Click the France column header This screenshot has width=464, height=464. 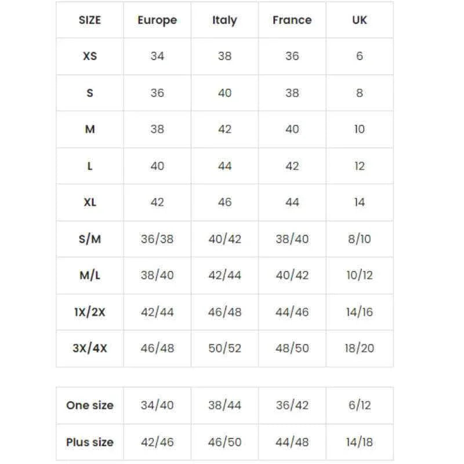[x=292, y=20]
